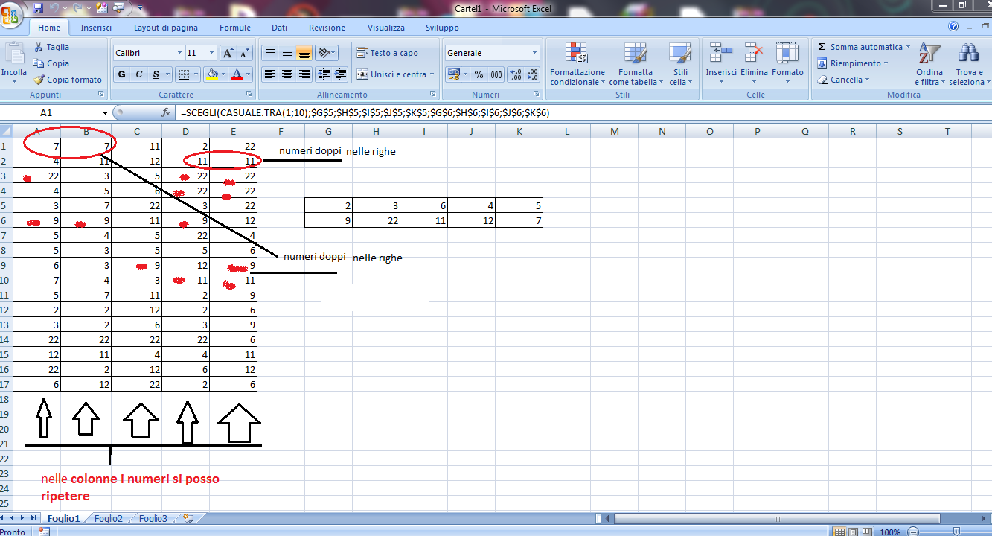
Task: Open the Foglio2 sheet tab
Action: 109,518
